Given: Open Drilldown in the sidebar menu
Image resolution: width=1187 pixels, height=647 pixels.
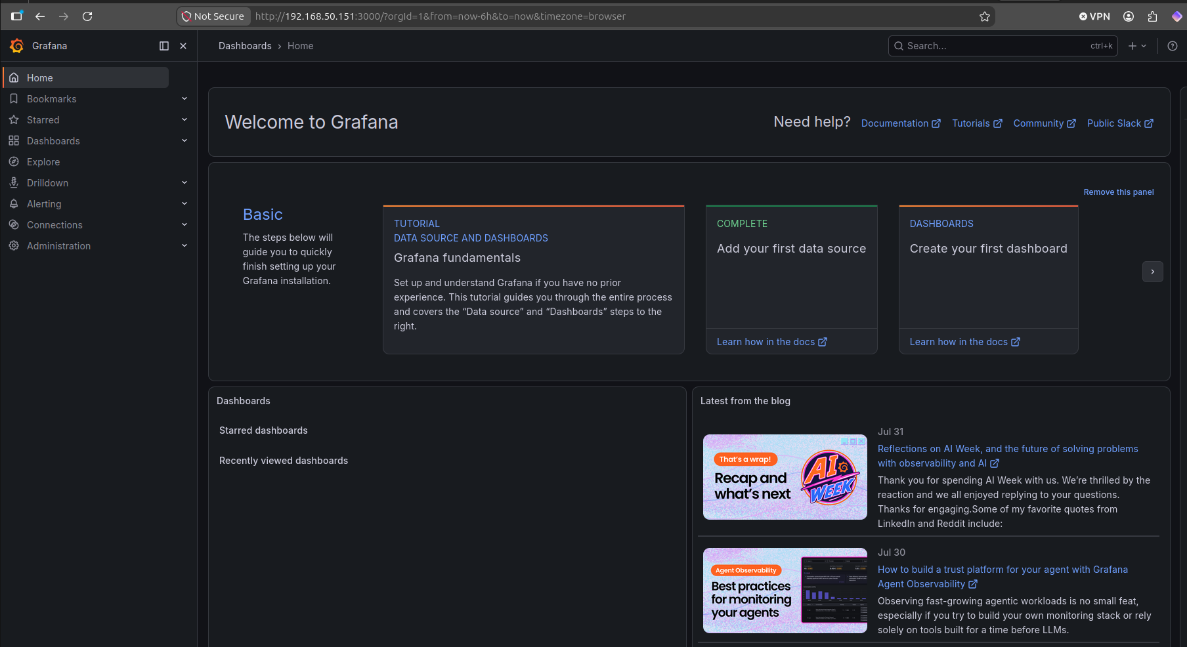Looking at the screenshot, I should 47,183.
